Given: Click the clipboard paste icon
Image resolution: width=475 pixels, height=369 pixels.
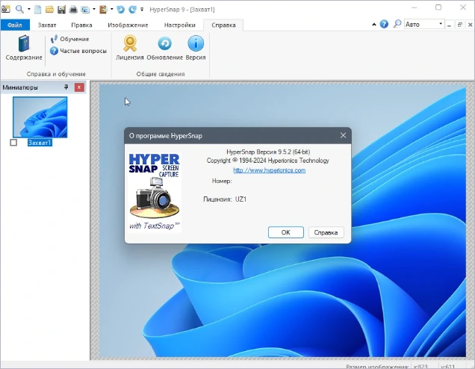Looking at the screenshot, I should (103, 10).
